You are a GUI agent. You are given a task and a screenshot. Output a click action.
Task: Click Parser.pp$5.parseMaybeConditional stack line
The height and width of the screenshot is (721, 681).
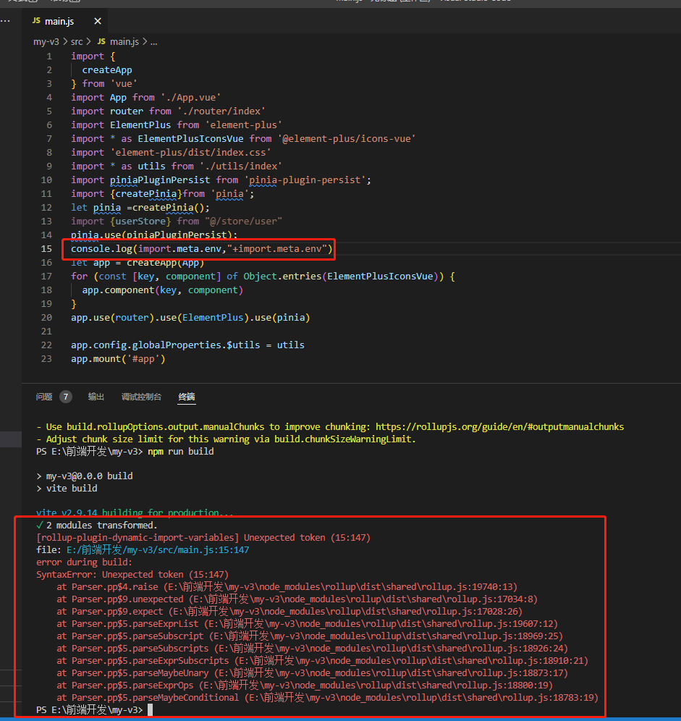pyautogui.click(x=327, y=698)
